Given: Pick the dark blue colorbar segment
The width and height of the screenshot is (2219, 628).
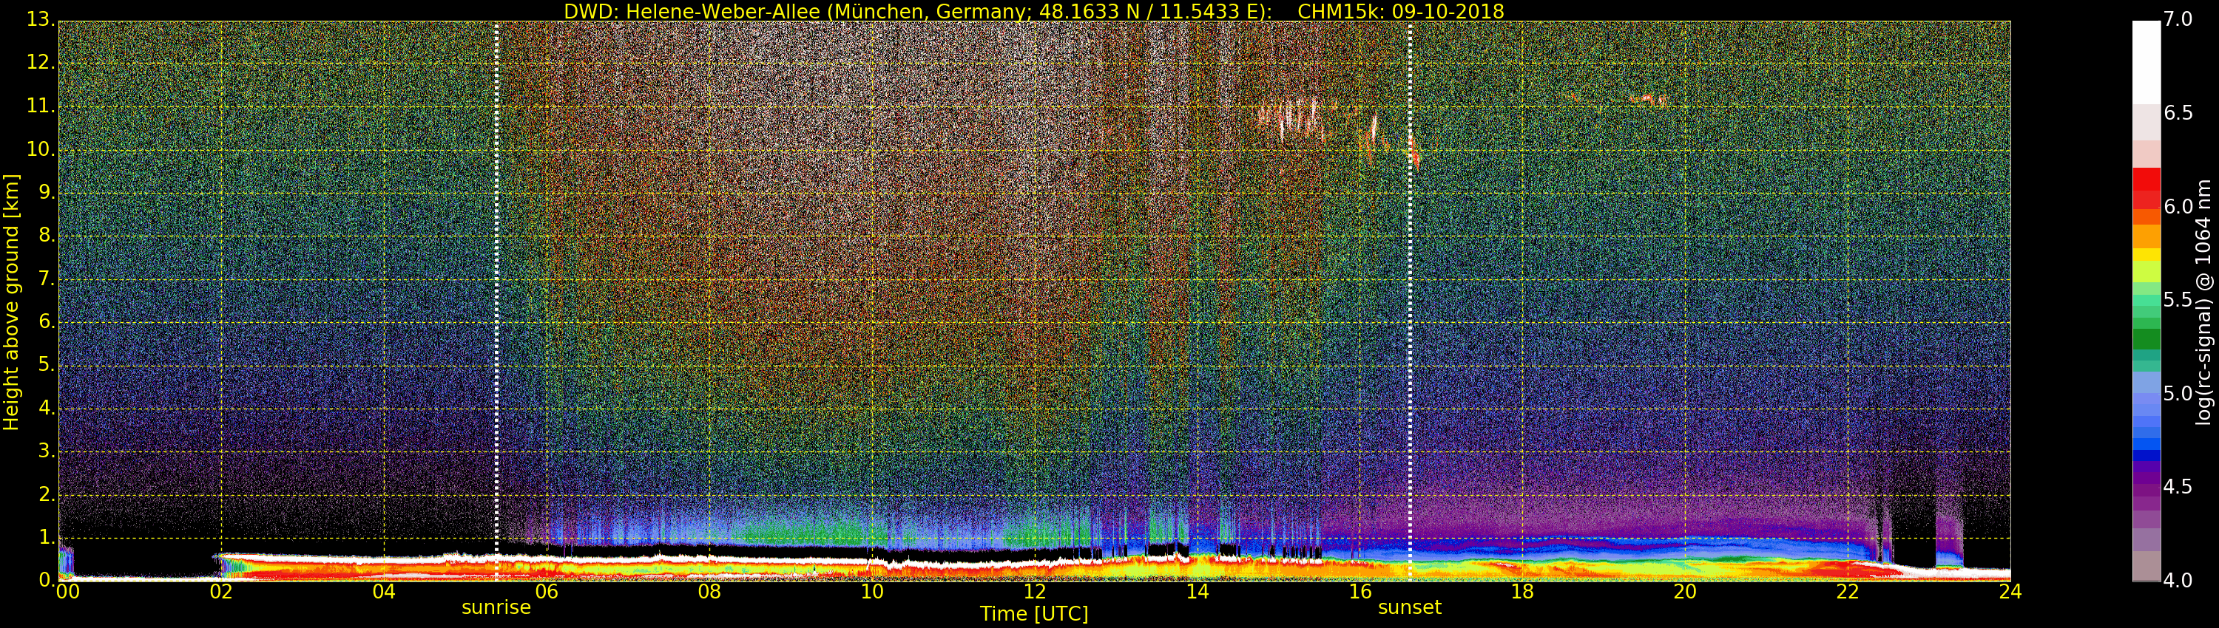Looking at the screenshot, I should [x=2146, y=456].
